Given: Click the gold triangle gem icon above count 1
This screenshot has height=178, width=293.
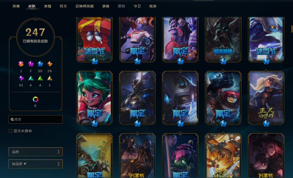Looking at the screenshot, I should click(50, 78).
